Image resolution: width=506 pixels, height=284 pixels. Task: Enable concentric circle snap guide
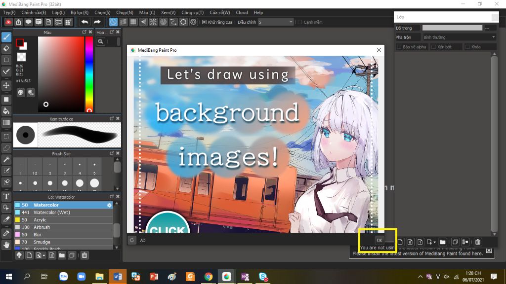163,22
